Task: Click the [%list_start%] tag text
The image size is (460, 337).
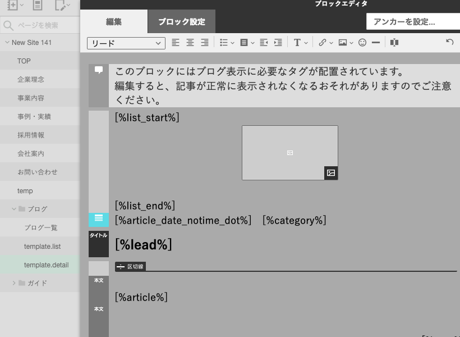Action: (x=147, y=117)
